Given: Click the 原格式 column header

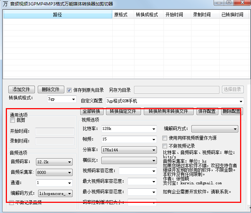Looking at the screenshot, I should click(x=123, y=15).
